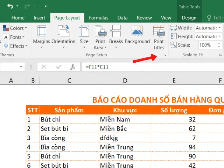
Task: Select column C header
Action: pyautogui.click(x=69, y=80)
